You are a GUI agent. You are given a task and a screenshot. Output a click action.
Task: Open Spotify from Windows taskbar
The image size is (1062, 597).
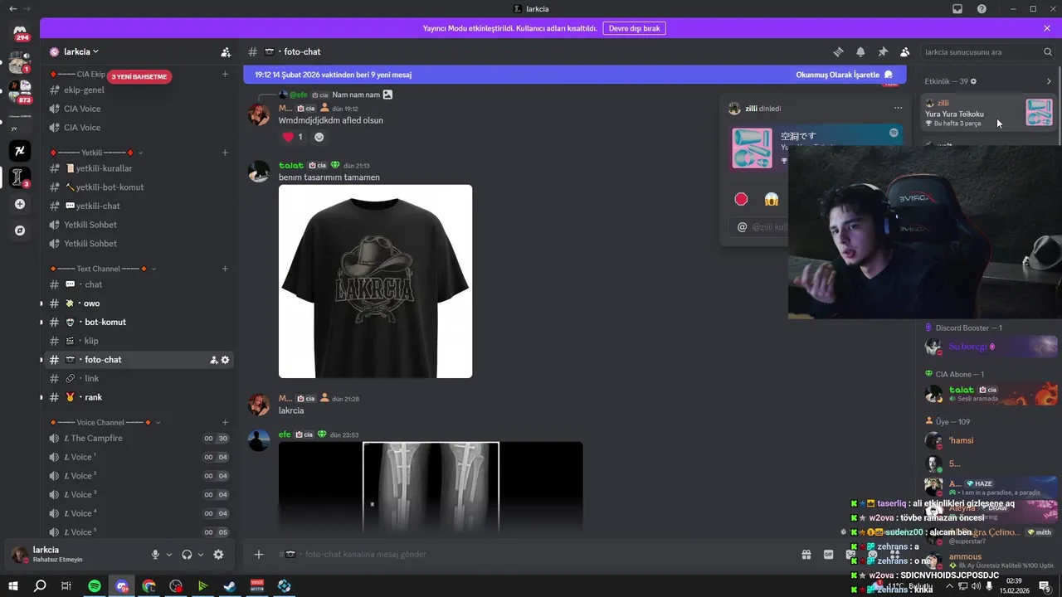[95, 586]
